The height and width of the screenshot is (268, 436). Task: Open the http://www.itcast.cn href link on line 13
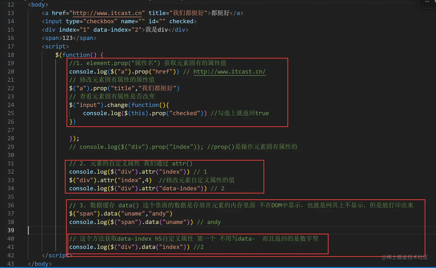(107, 13)
